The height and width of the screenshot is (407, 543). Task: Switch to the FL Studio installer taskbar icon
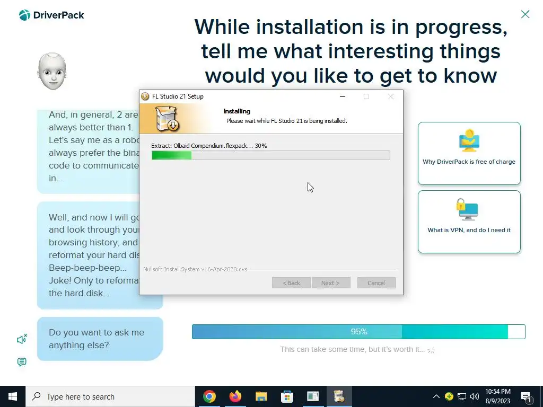tap(339, 396)
